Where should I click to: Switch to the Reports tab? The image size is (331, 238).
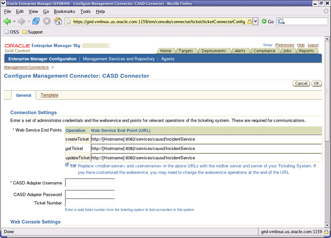tap(307, 51)
